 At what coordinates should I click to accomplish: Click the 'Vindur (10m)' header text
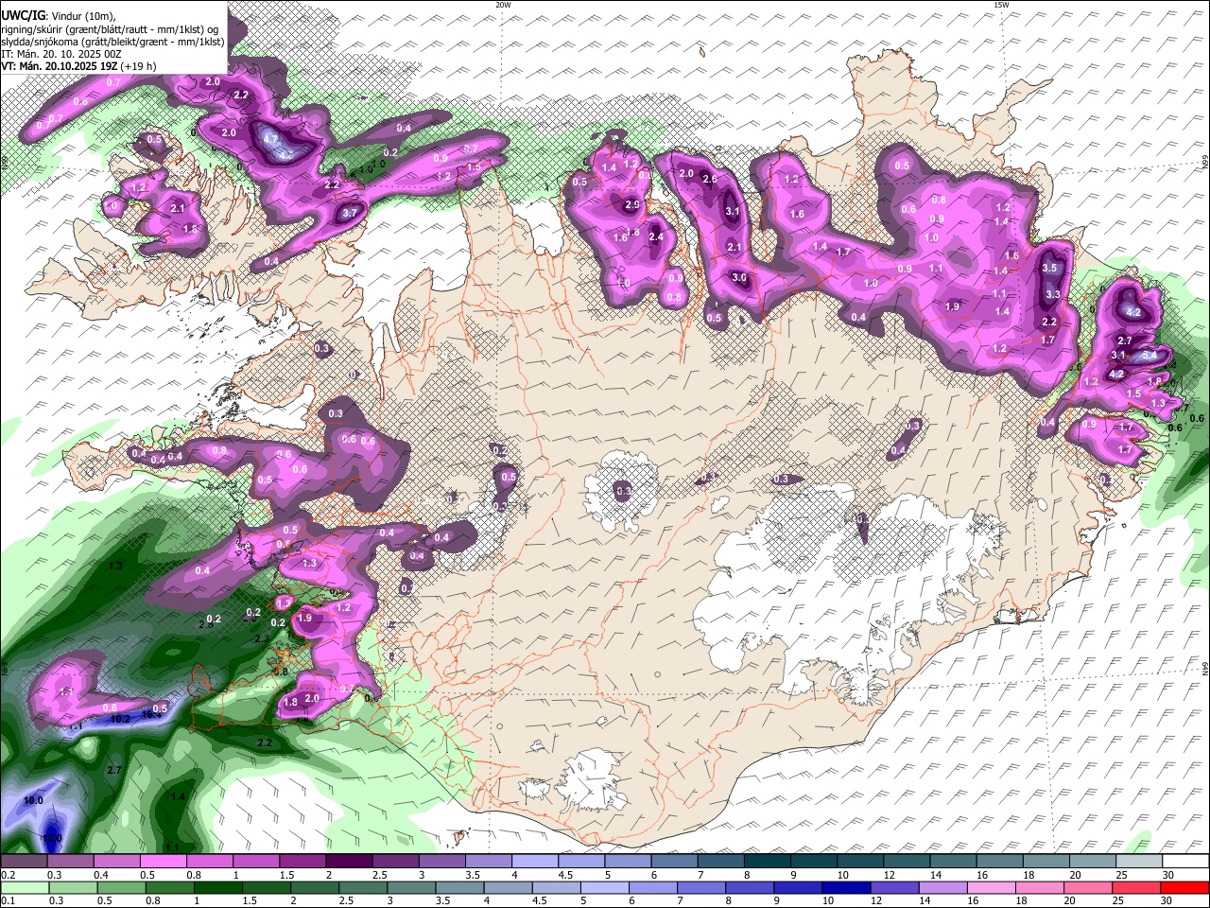pos(82,15)
